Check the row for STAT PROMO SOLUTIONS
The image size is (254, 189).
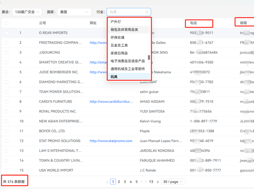click(7, 141)
